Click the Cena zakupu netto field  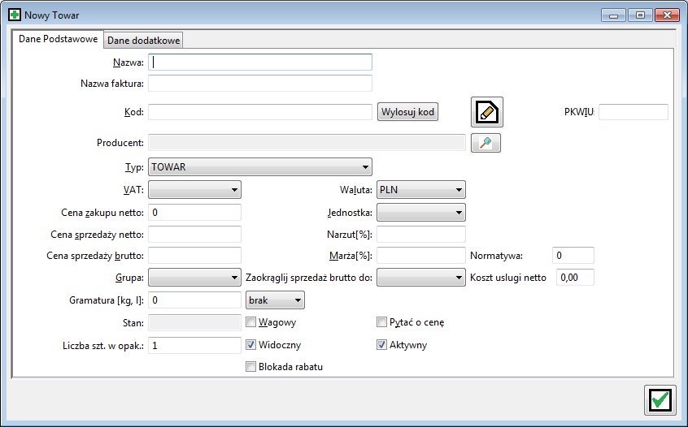pyautogui.click(x=195, y=213)
